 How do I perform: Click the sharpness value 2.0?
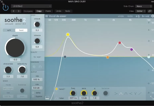pos(8,77)
